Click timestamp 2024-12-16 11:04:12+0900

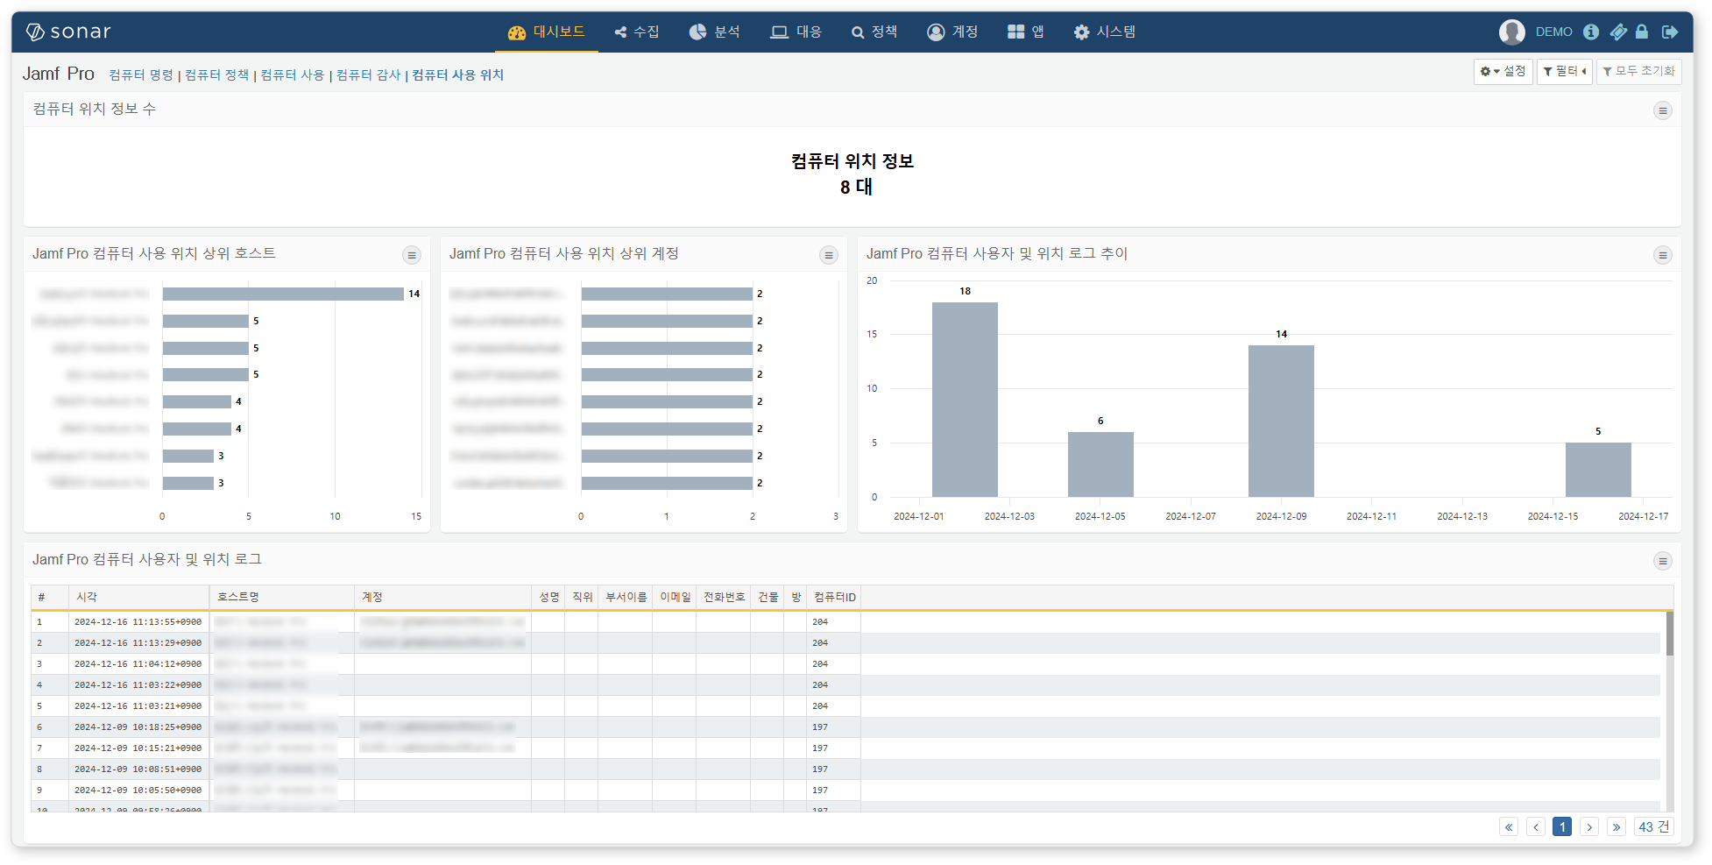tap(138, 664)
